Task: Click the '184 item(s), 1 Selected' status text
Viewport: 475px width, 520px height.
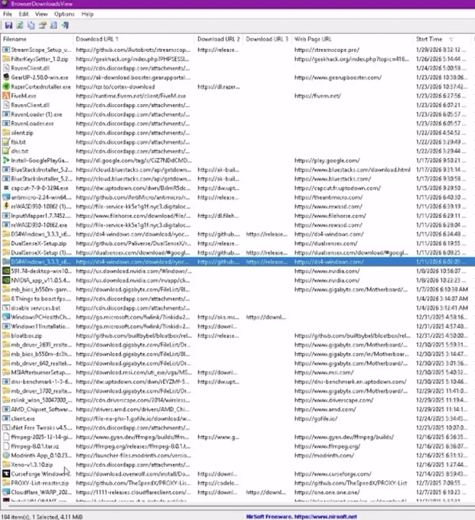Action: [42, 517]
